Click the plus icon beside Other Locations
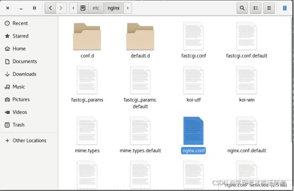This screenshot has width=294, height=191. pyautogui.click(x=7, y=141)
